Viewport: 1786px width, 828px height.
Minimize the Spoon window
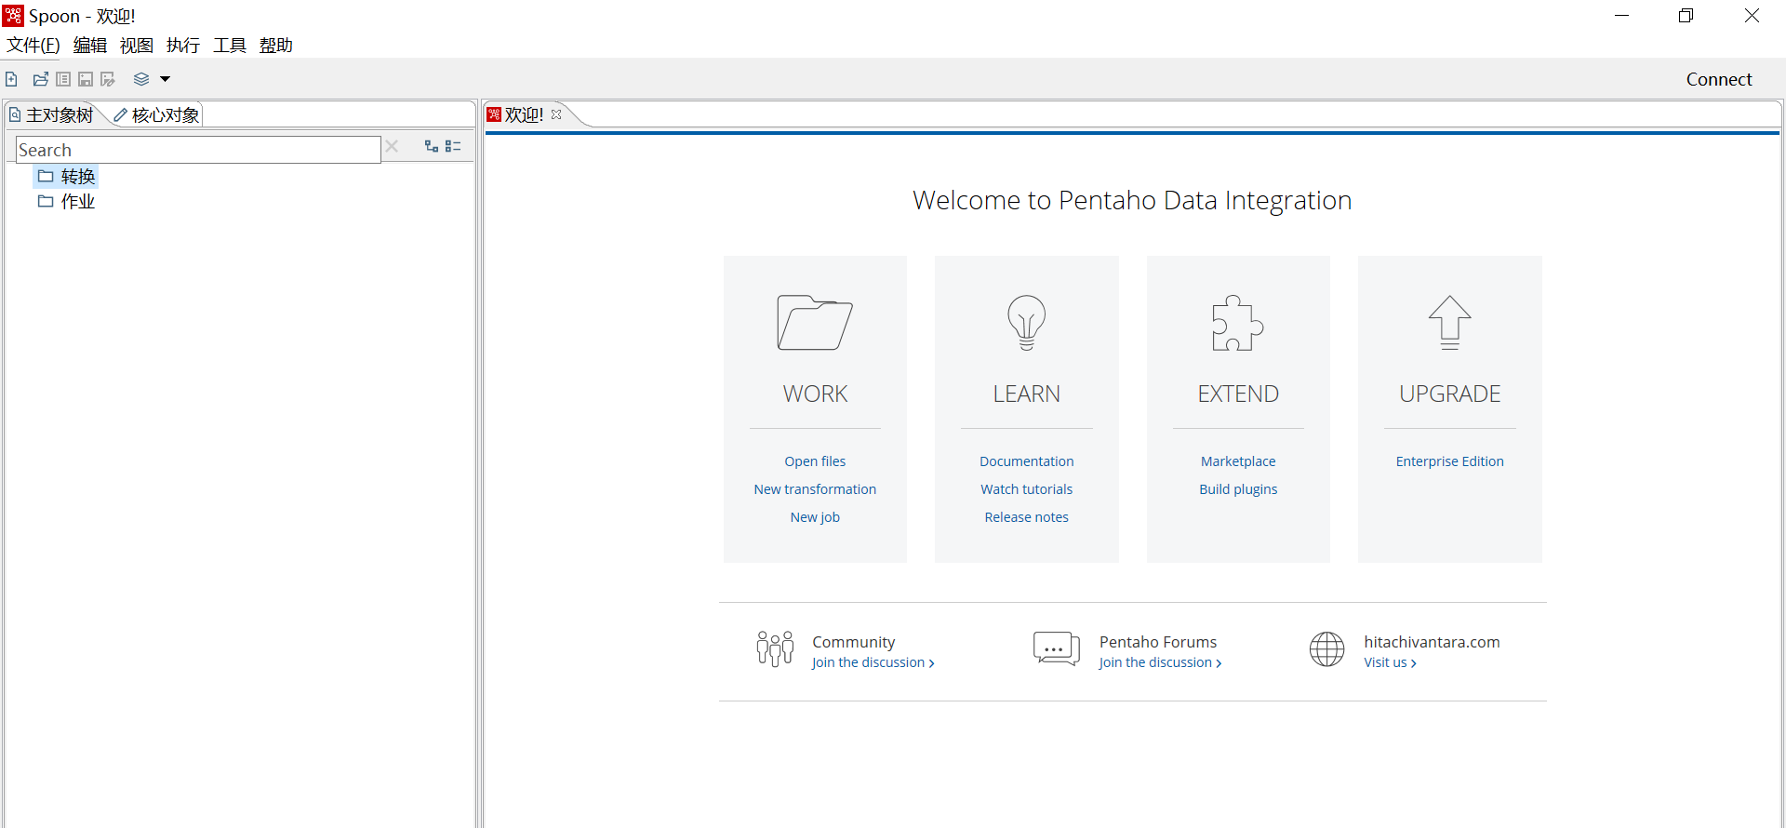point(1622,15)
